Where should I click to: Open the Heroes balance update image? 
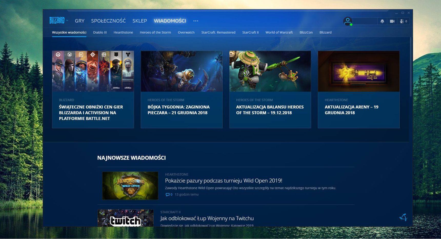(270, 71)
